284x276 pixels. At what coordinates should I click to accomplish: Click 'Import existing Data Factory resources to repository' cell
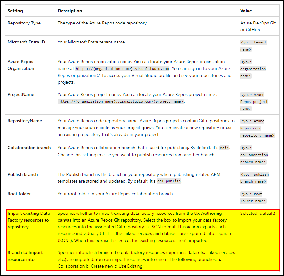point(29,220)
